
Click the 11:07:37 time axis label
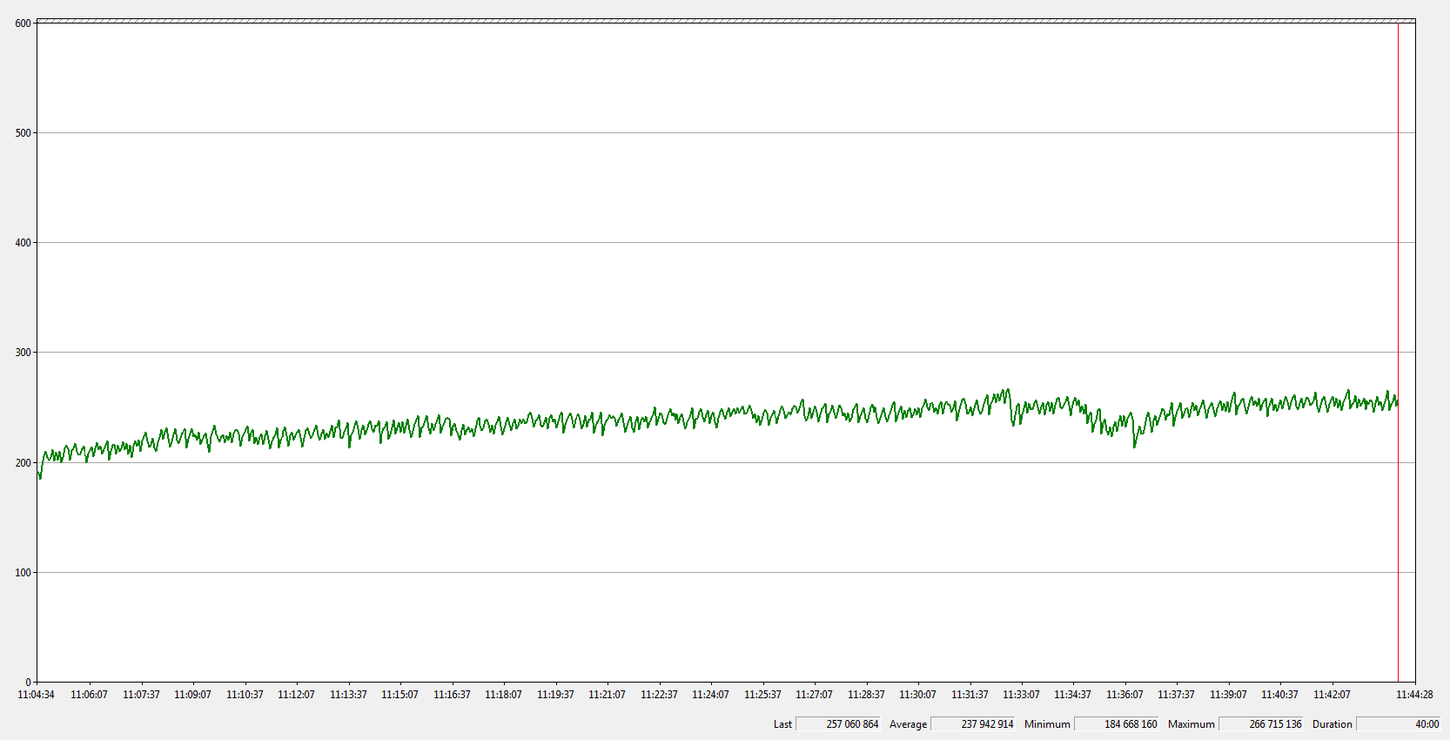pyautogui.click(x=141, y=695)
